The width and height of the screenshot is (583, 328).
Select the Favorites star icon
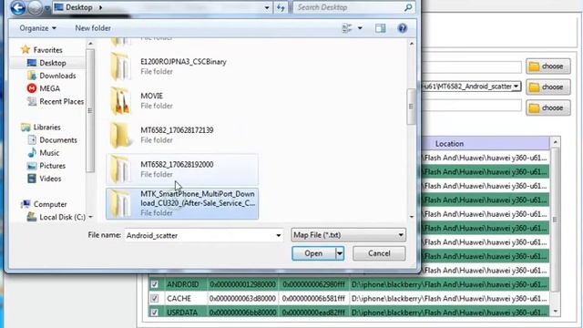coord(26,49)
